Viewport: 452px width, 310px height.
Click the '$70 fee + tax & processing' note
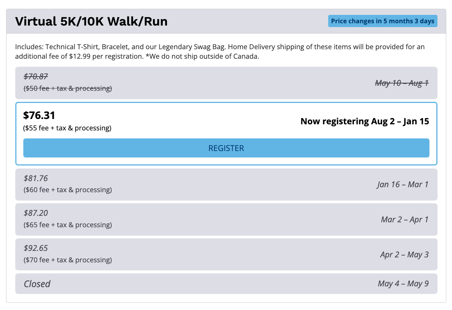pyautogui.click(x=68, y=260)
